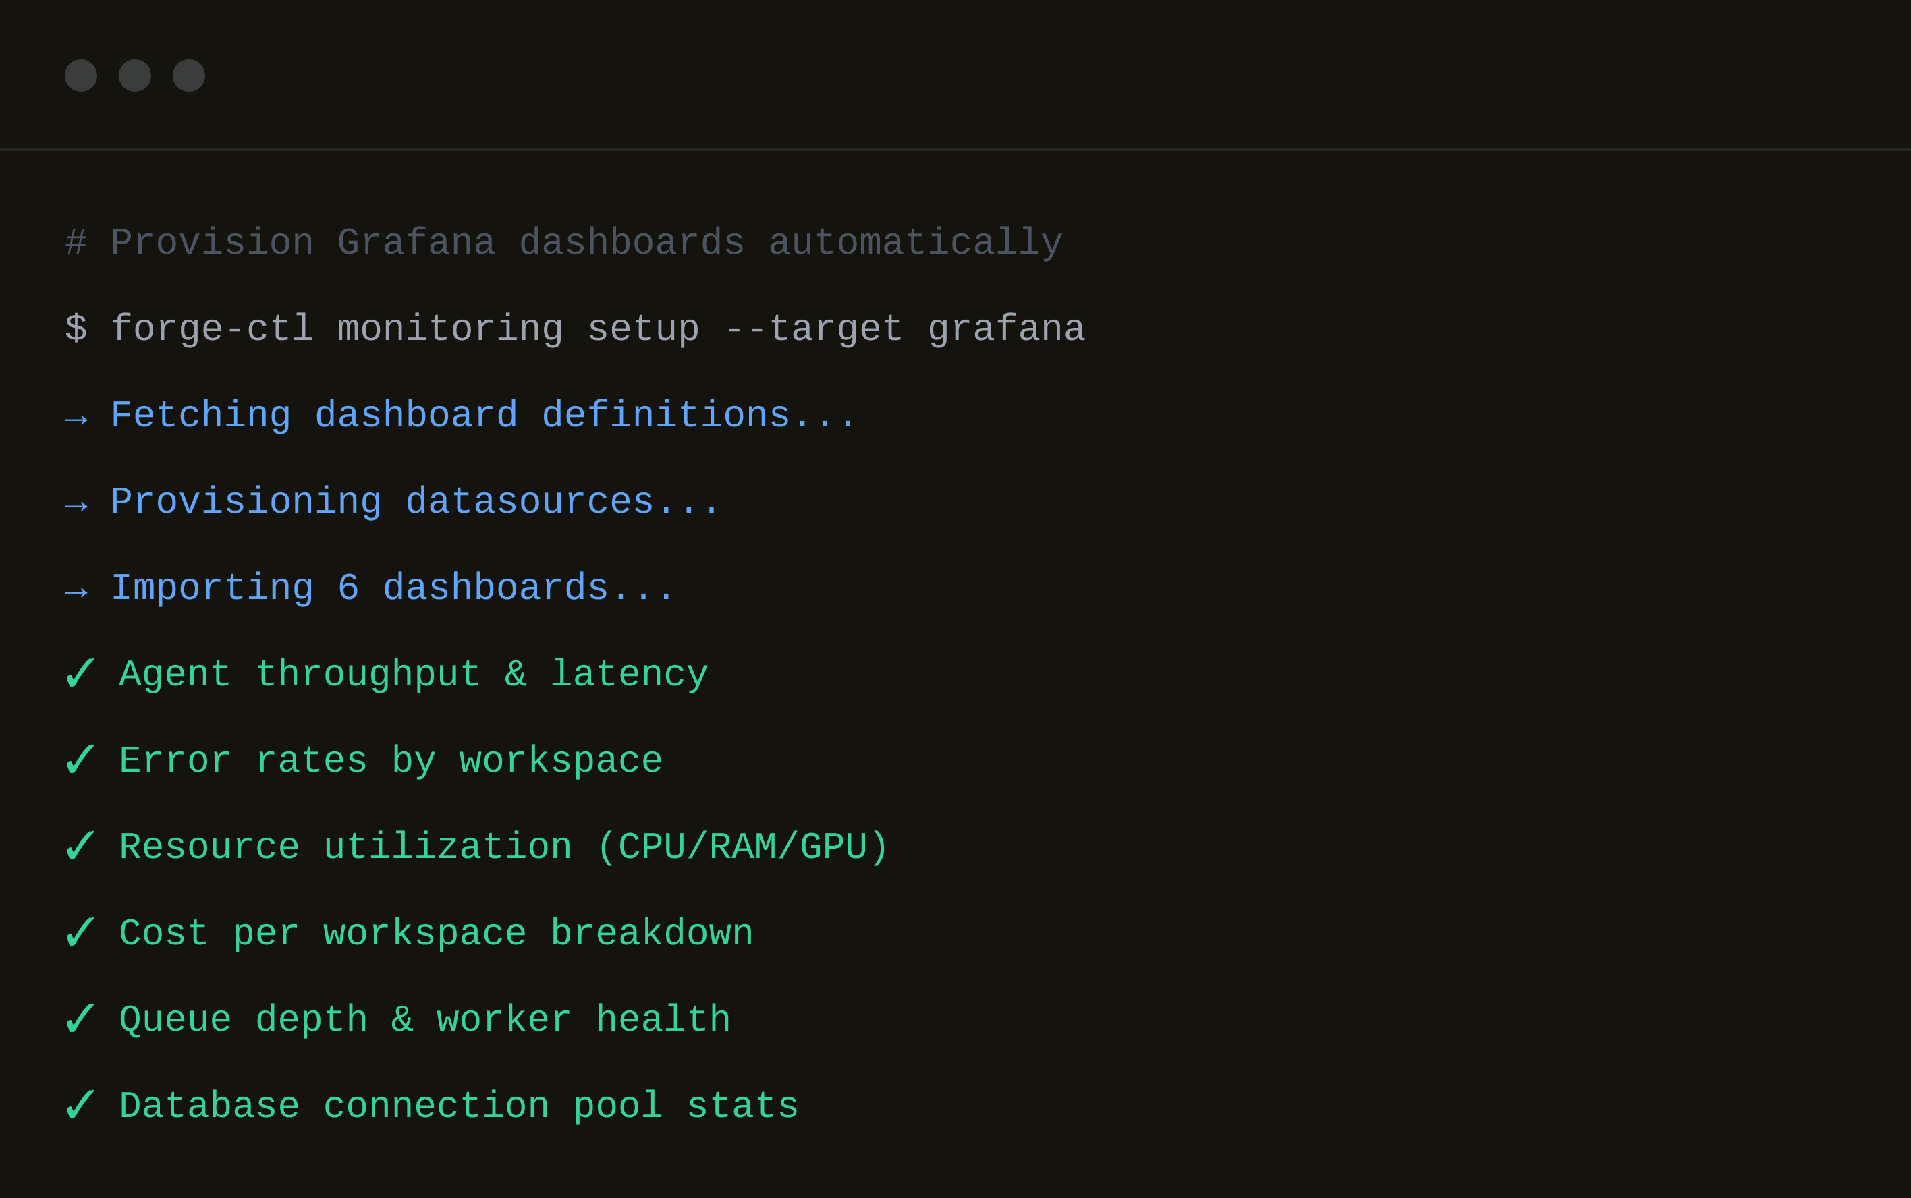Viewport: 1911px width, 1198px height.
Task: Click the text "Database connection pool stats"
Action: point(459,1106)
